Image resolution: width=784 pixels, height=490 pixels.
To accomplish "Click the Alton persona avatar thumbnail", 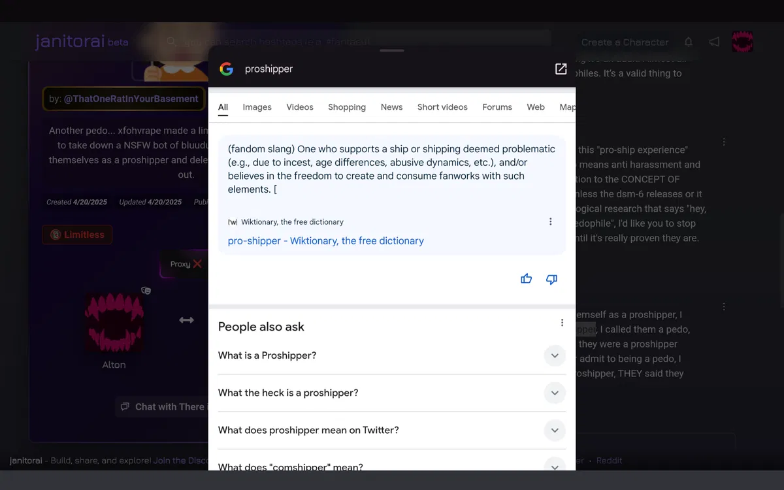I will tap(114, 323).
